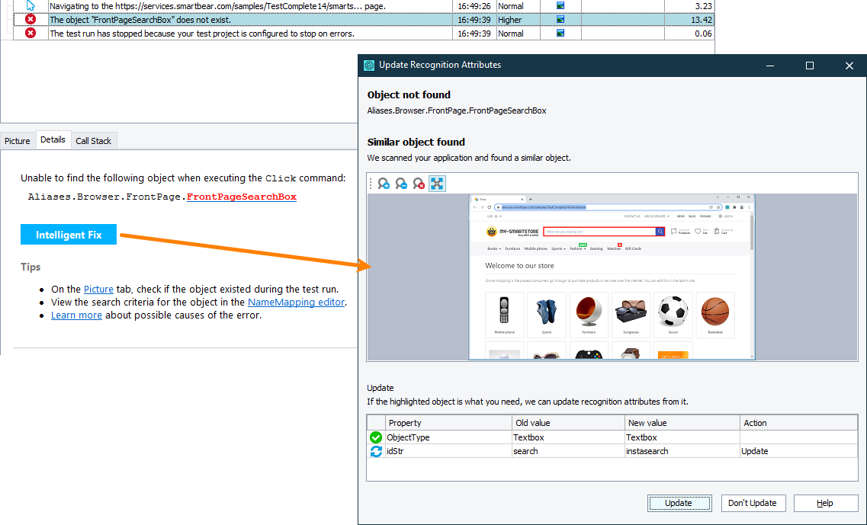Click the Zoom In magnifier icon above the preview
This screenshot has width=867, height=525.
tap(384, 183)
